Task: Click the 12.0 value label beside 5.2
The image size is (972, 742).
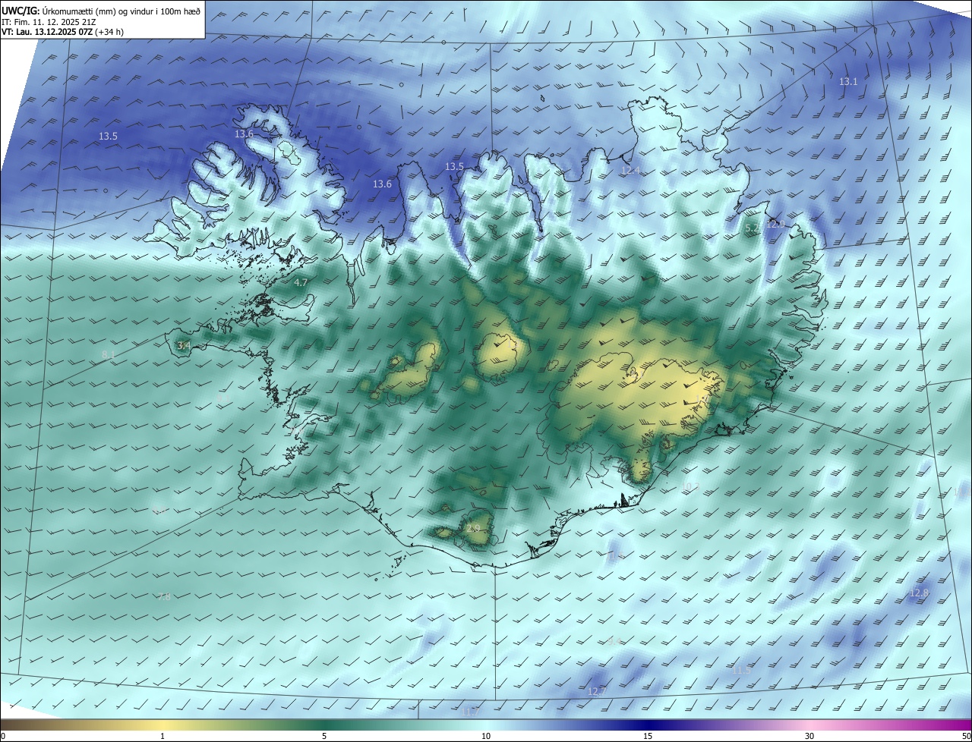Action: point(775,224)
